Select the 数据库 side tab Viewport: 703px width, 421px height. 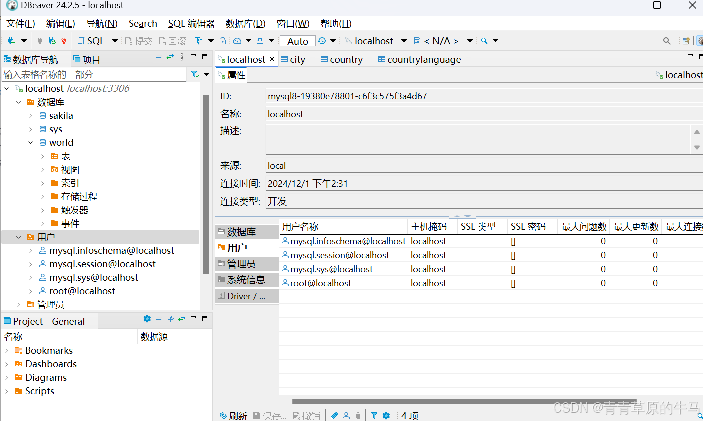247,232
